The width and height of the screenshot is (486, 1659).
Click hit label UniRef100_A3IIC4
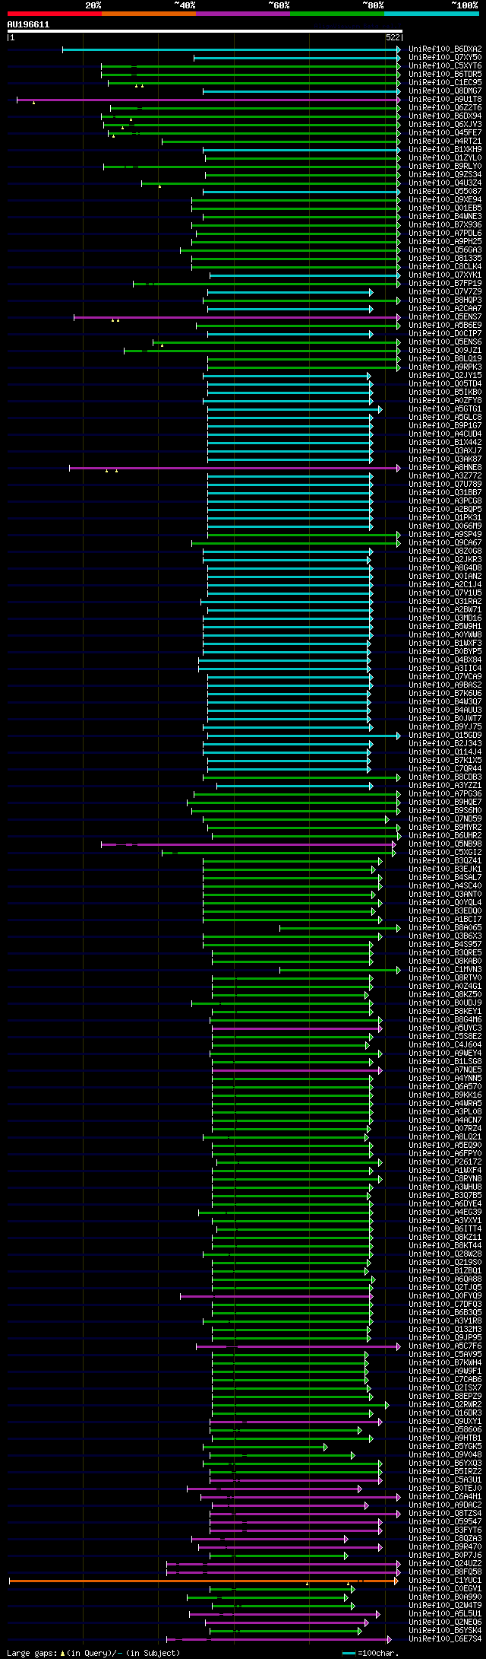click(x=445, y=668)
